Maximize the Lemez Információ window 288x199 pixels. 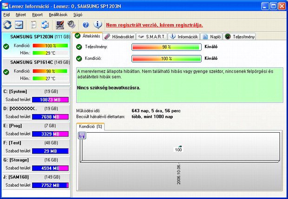click(273, 6)
